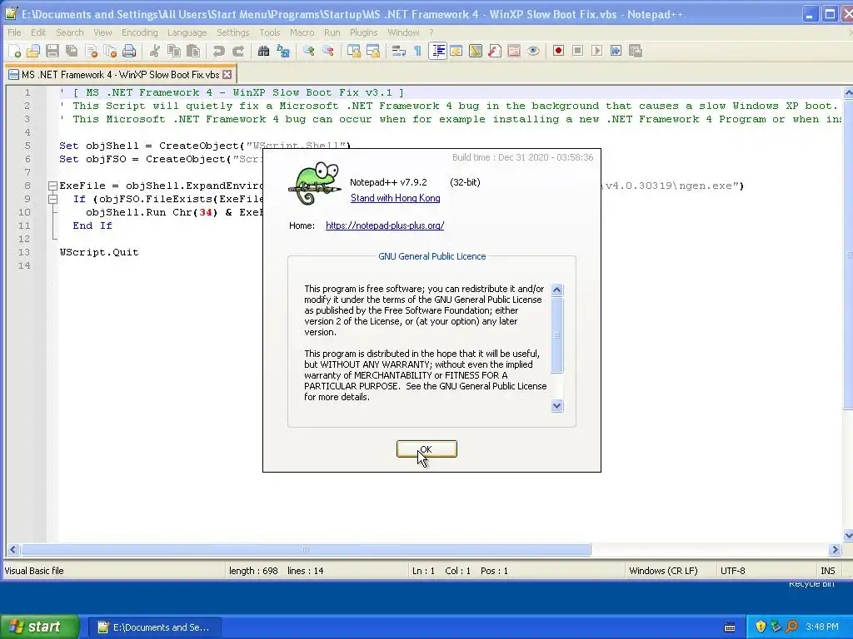Click the license scrollbar thumb
Image resolution: width=853 pixels, height=639 pixels.
click(x=556, y=334)
